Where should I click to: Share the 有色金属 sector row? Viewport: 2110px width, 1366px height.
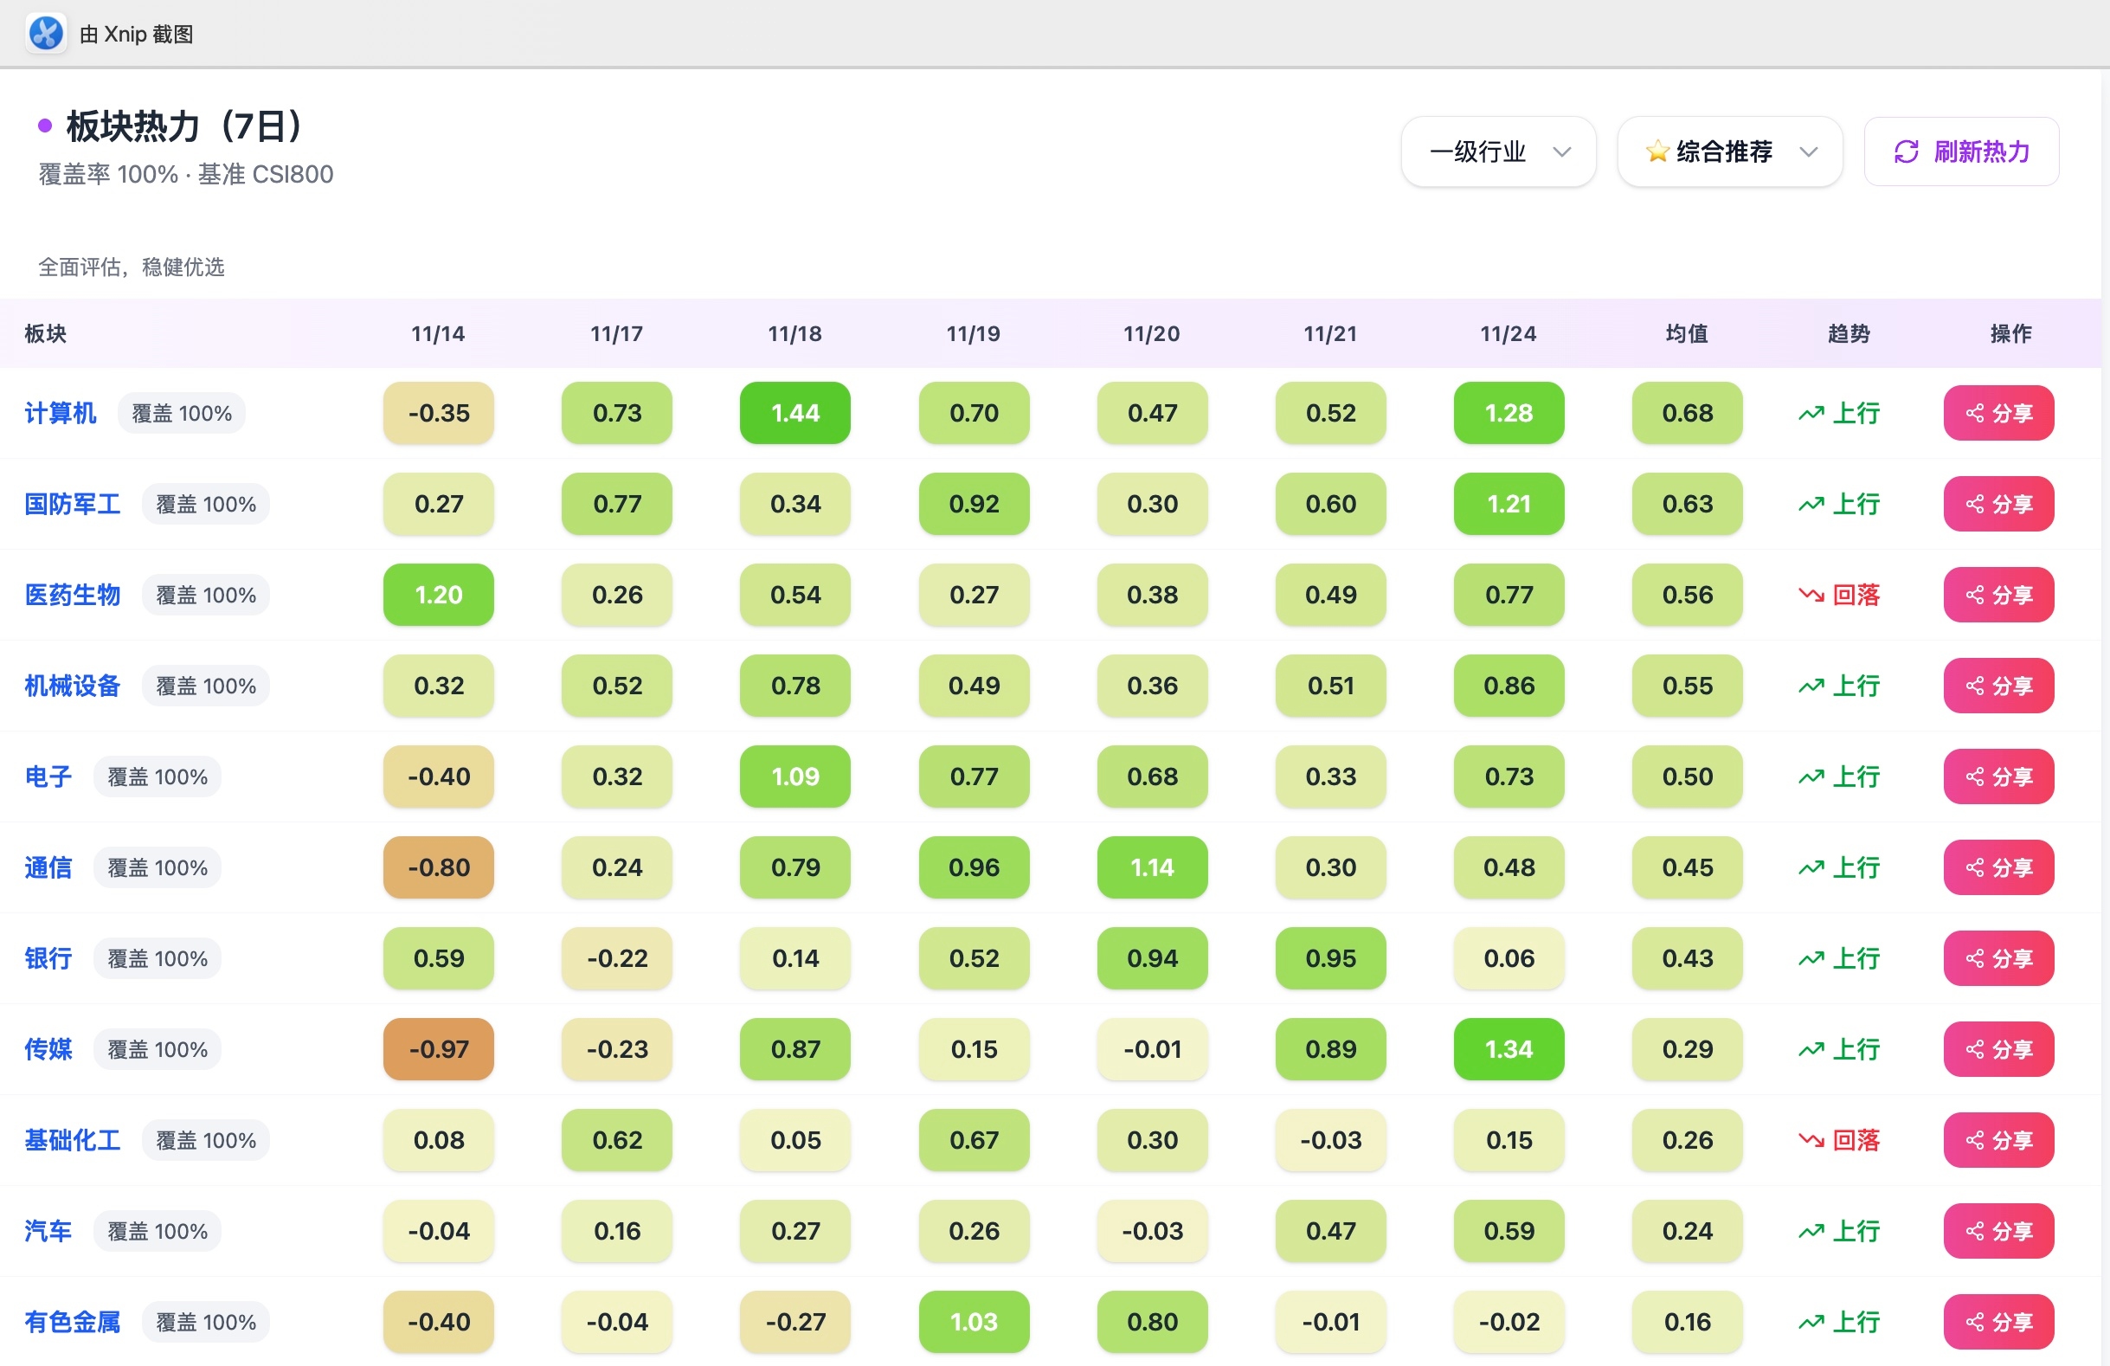1998,1323
